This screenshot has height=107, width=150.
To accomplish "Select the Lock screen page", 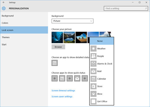I will (x=24, y=30).
